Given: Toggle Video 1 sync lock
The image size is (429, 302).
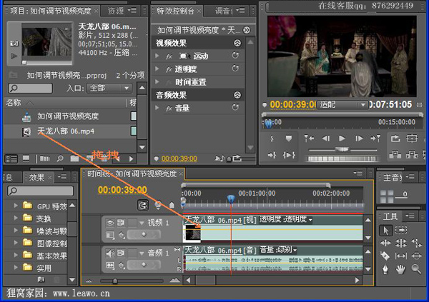Looking at the screenshot, I should click(x=120, y=223).
